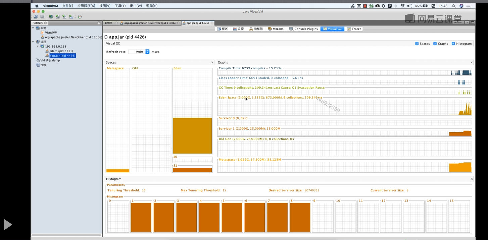This screenshot has height=240, width=488.
Task: Close the Histogram panel
Action: (471, 179)
